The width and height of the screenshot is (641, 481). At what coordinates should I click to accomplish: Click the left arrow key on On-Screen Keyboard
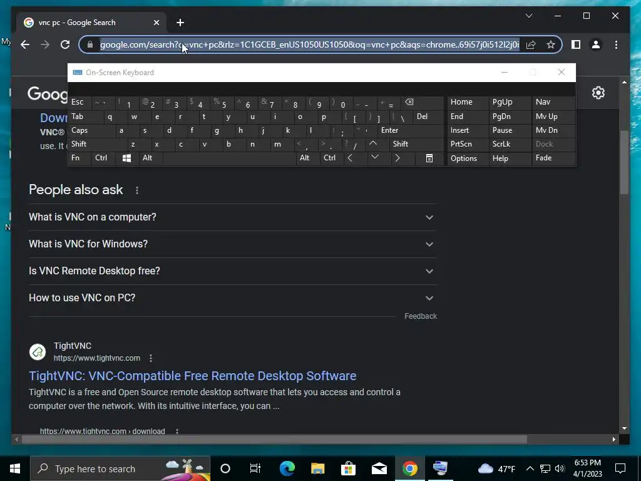click(350, 158)
